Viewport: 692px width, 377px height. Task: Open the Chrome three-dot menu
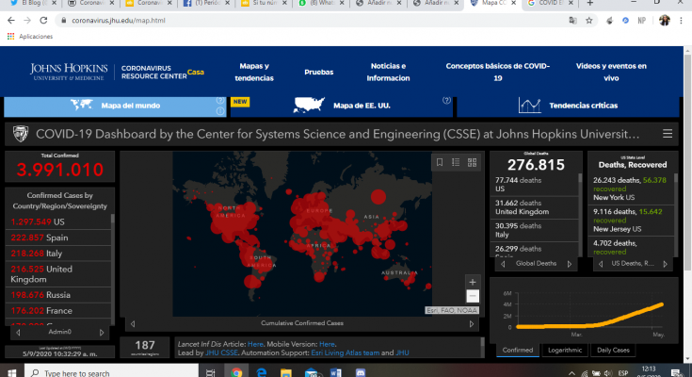(681, 21)
